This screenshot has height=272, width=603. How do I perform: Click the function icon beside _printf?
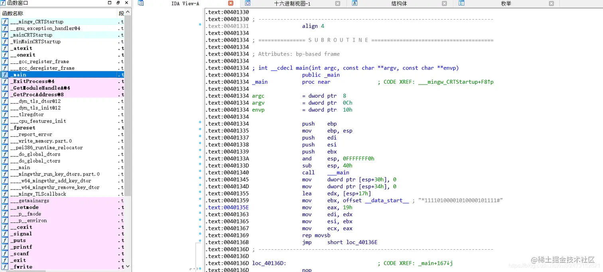[x=5, y=247]
